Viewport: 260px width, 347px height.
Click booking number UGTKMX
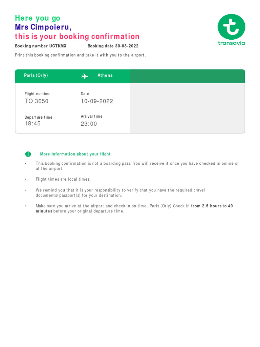pyautogui.click(x=58, y=46)
